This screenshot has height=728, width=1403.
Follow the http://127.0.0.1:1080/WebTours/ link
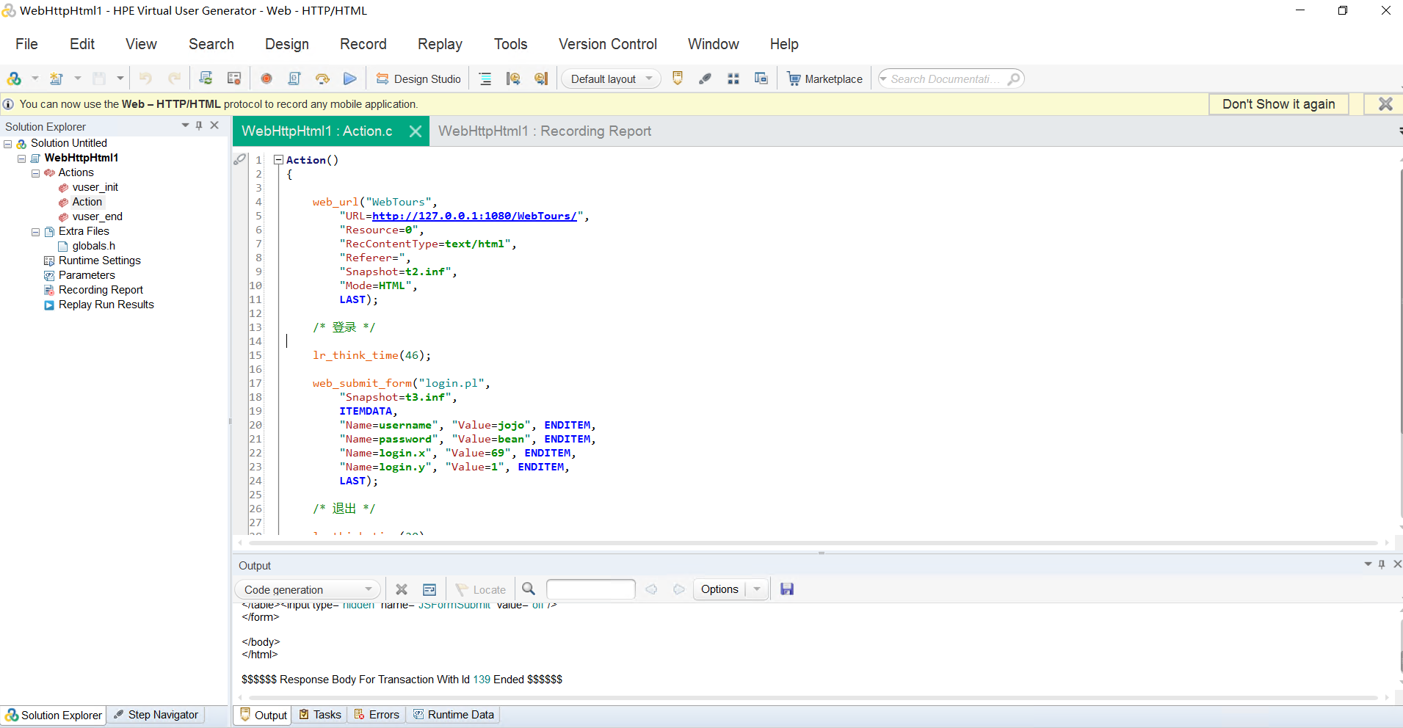pyautogui.click(x=474, y=216)
